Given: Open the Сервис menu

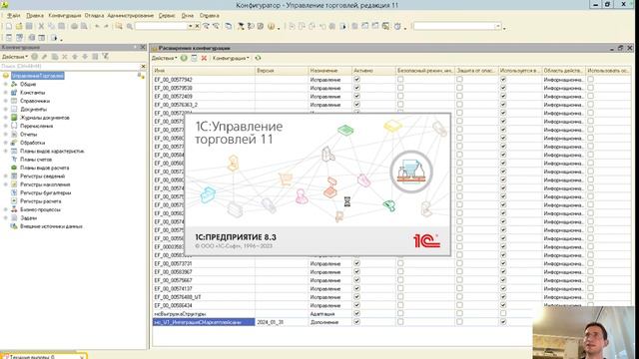Looking at the screenshot, I should tap(167, 16).
